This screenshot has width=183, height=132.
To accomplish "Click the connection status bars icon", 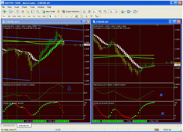I will 157,130.
